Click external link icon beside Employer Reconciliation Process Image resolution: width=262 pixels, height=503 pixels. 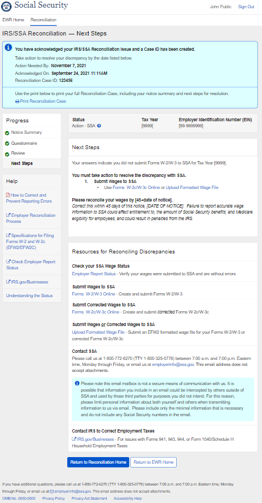[8, 215]
